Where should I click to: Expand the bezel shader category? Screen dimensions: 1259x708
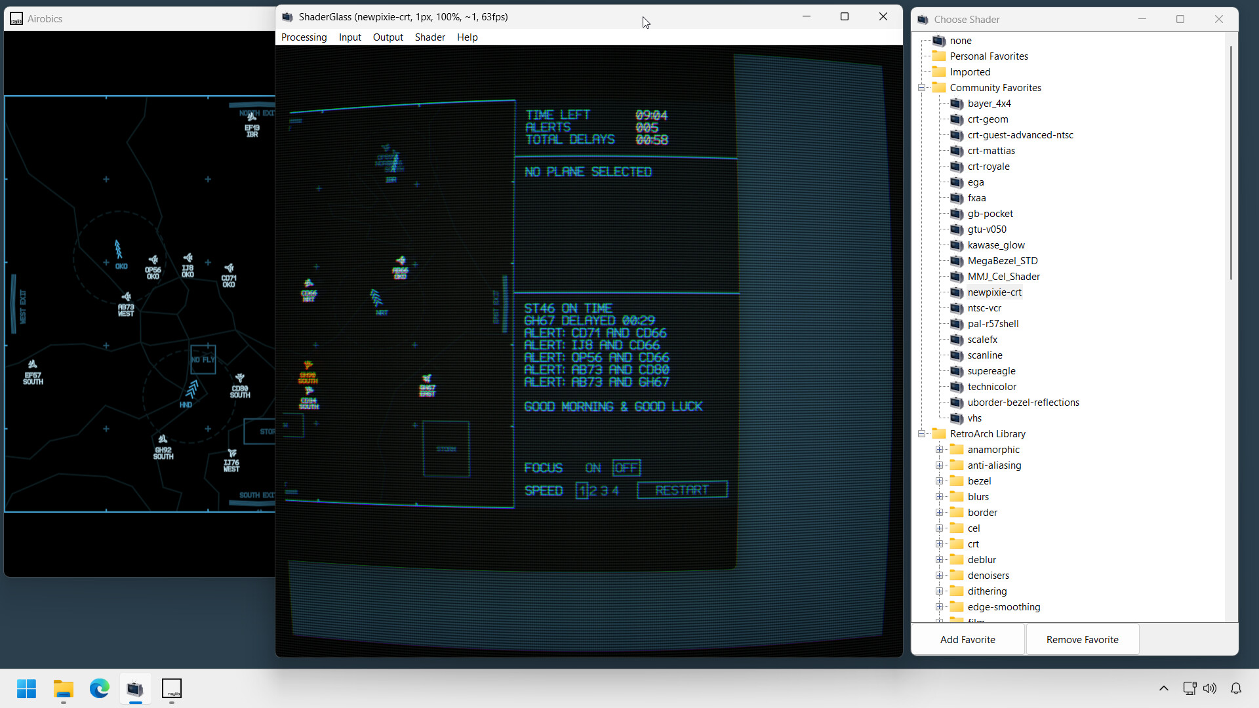coord(940,481)
